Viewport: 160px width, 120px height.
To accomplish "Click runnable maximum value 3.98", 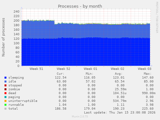I will point(150,105).
